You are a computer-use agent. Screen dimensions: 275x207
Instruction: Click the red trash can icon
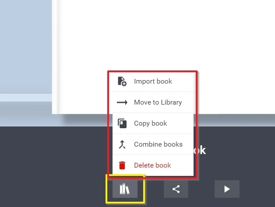pos(122,165)
